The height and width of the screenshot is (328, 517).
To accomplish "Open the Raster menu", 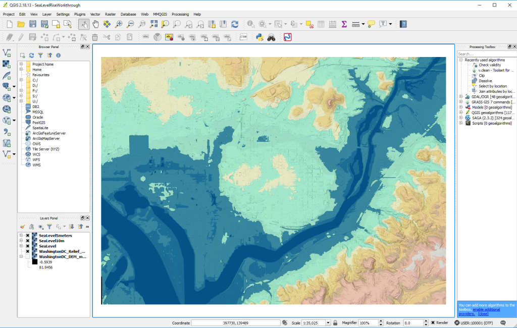I will [x=110, y=14].
